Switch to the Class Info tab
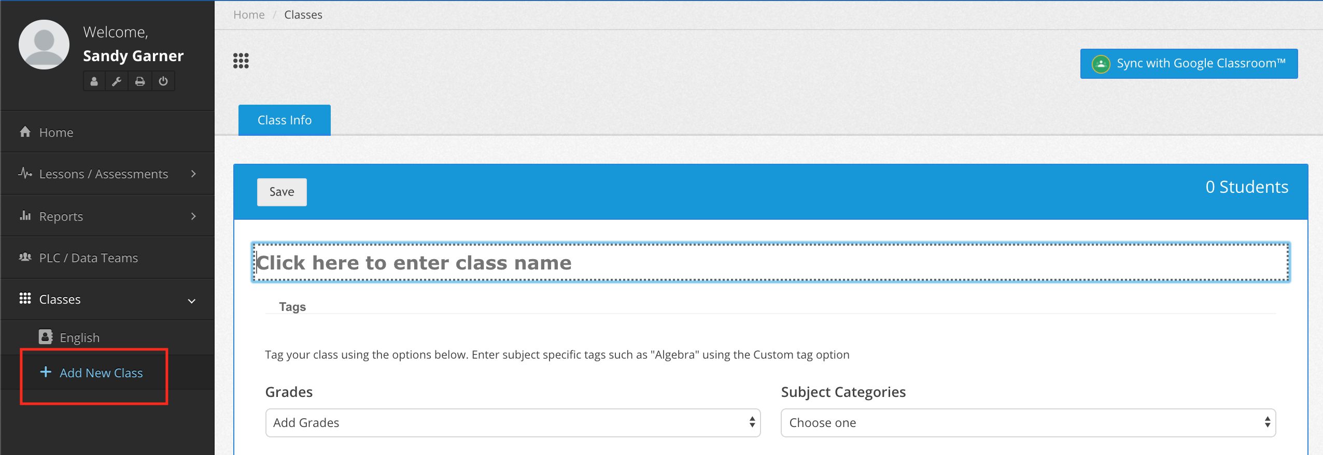The image size is (1323, 455). (284, 120)
